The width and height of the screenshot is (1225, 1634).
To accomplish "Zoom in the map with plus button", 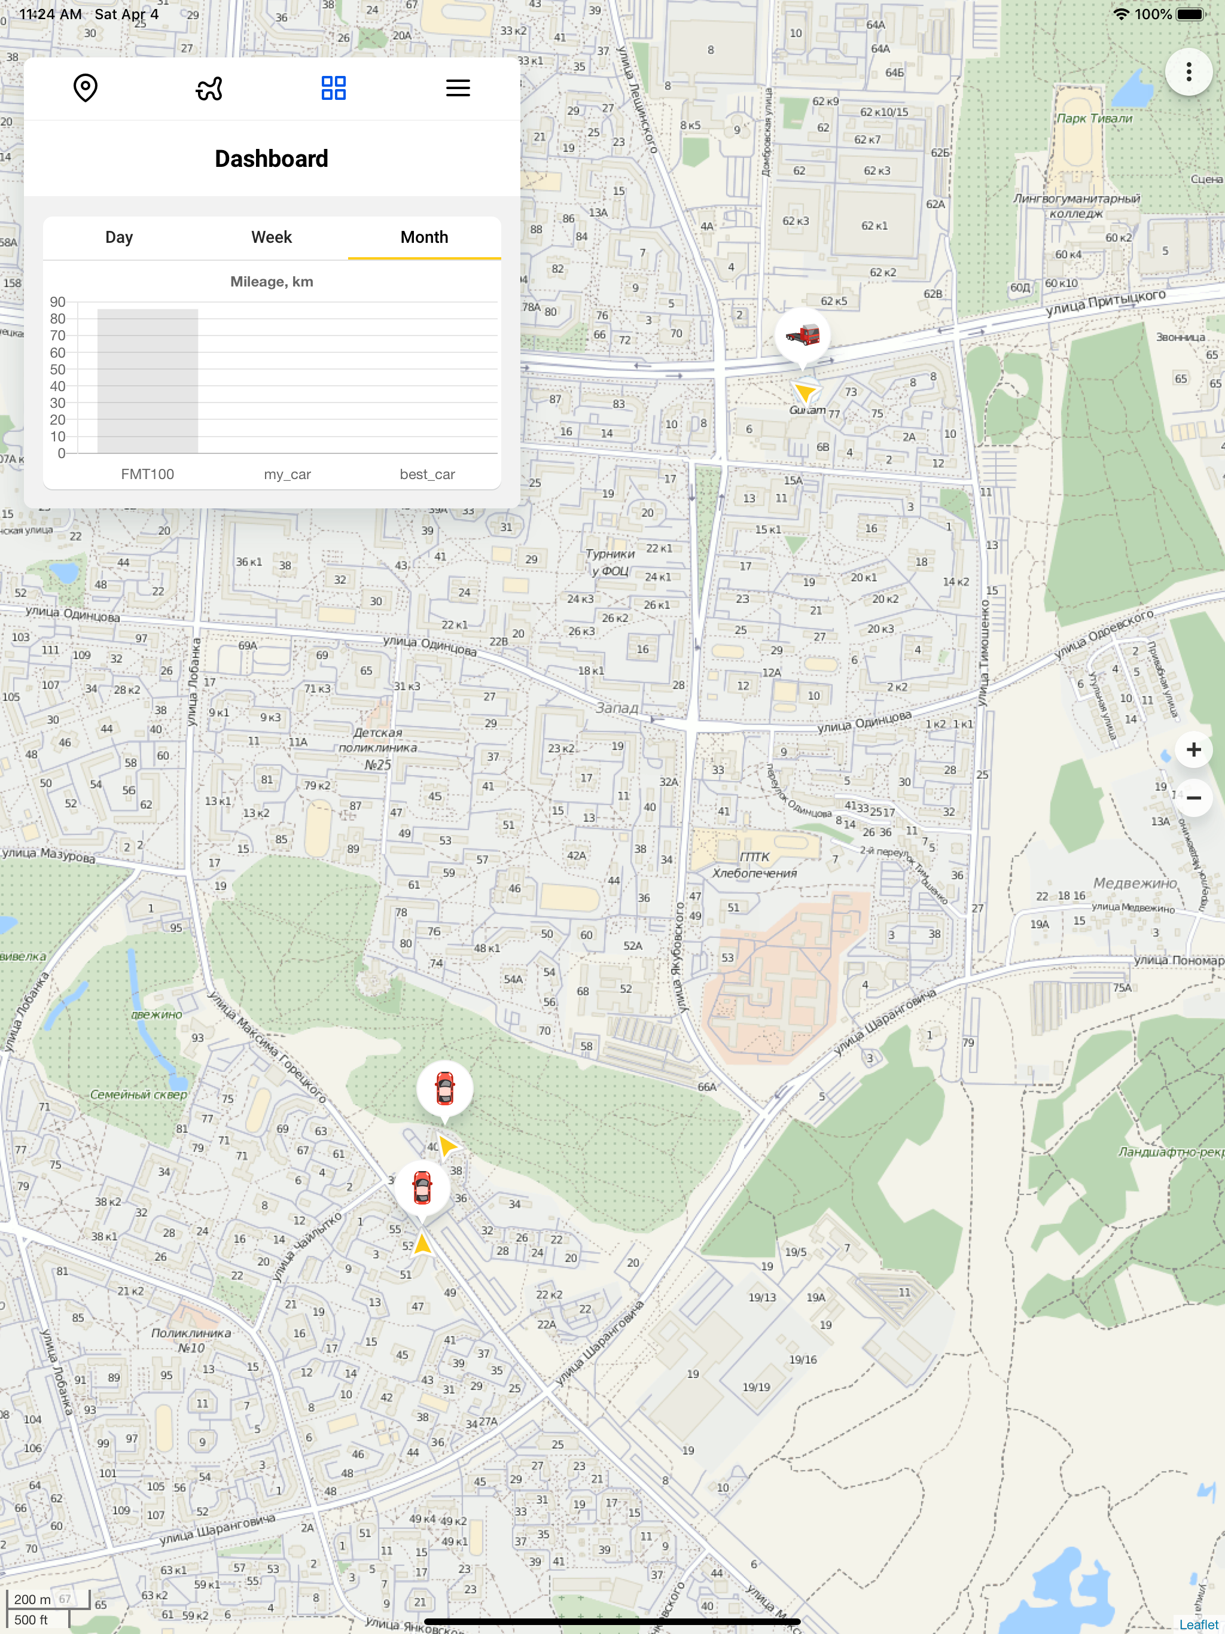I will pyautogui.click(x=1193, y=750).
